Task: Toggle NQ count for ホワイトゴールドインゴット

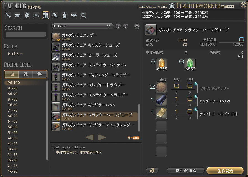Action: (177, 111)
